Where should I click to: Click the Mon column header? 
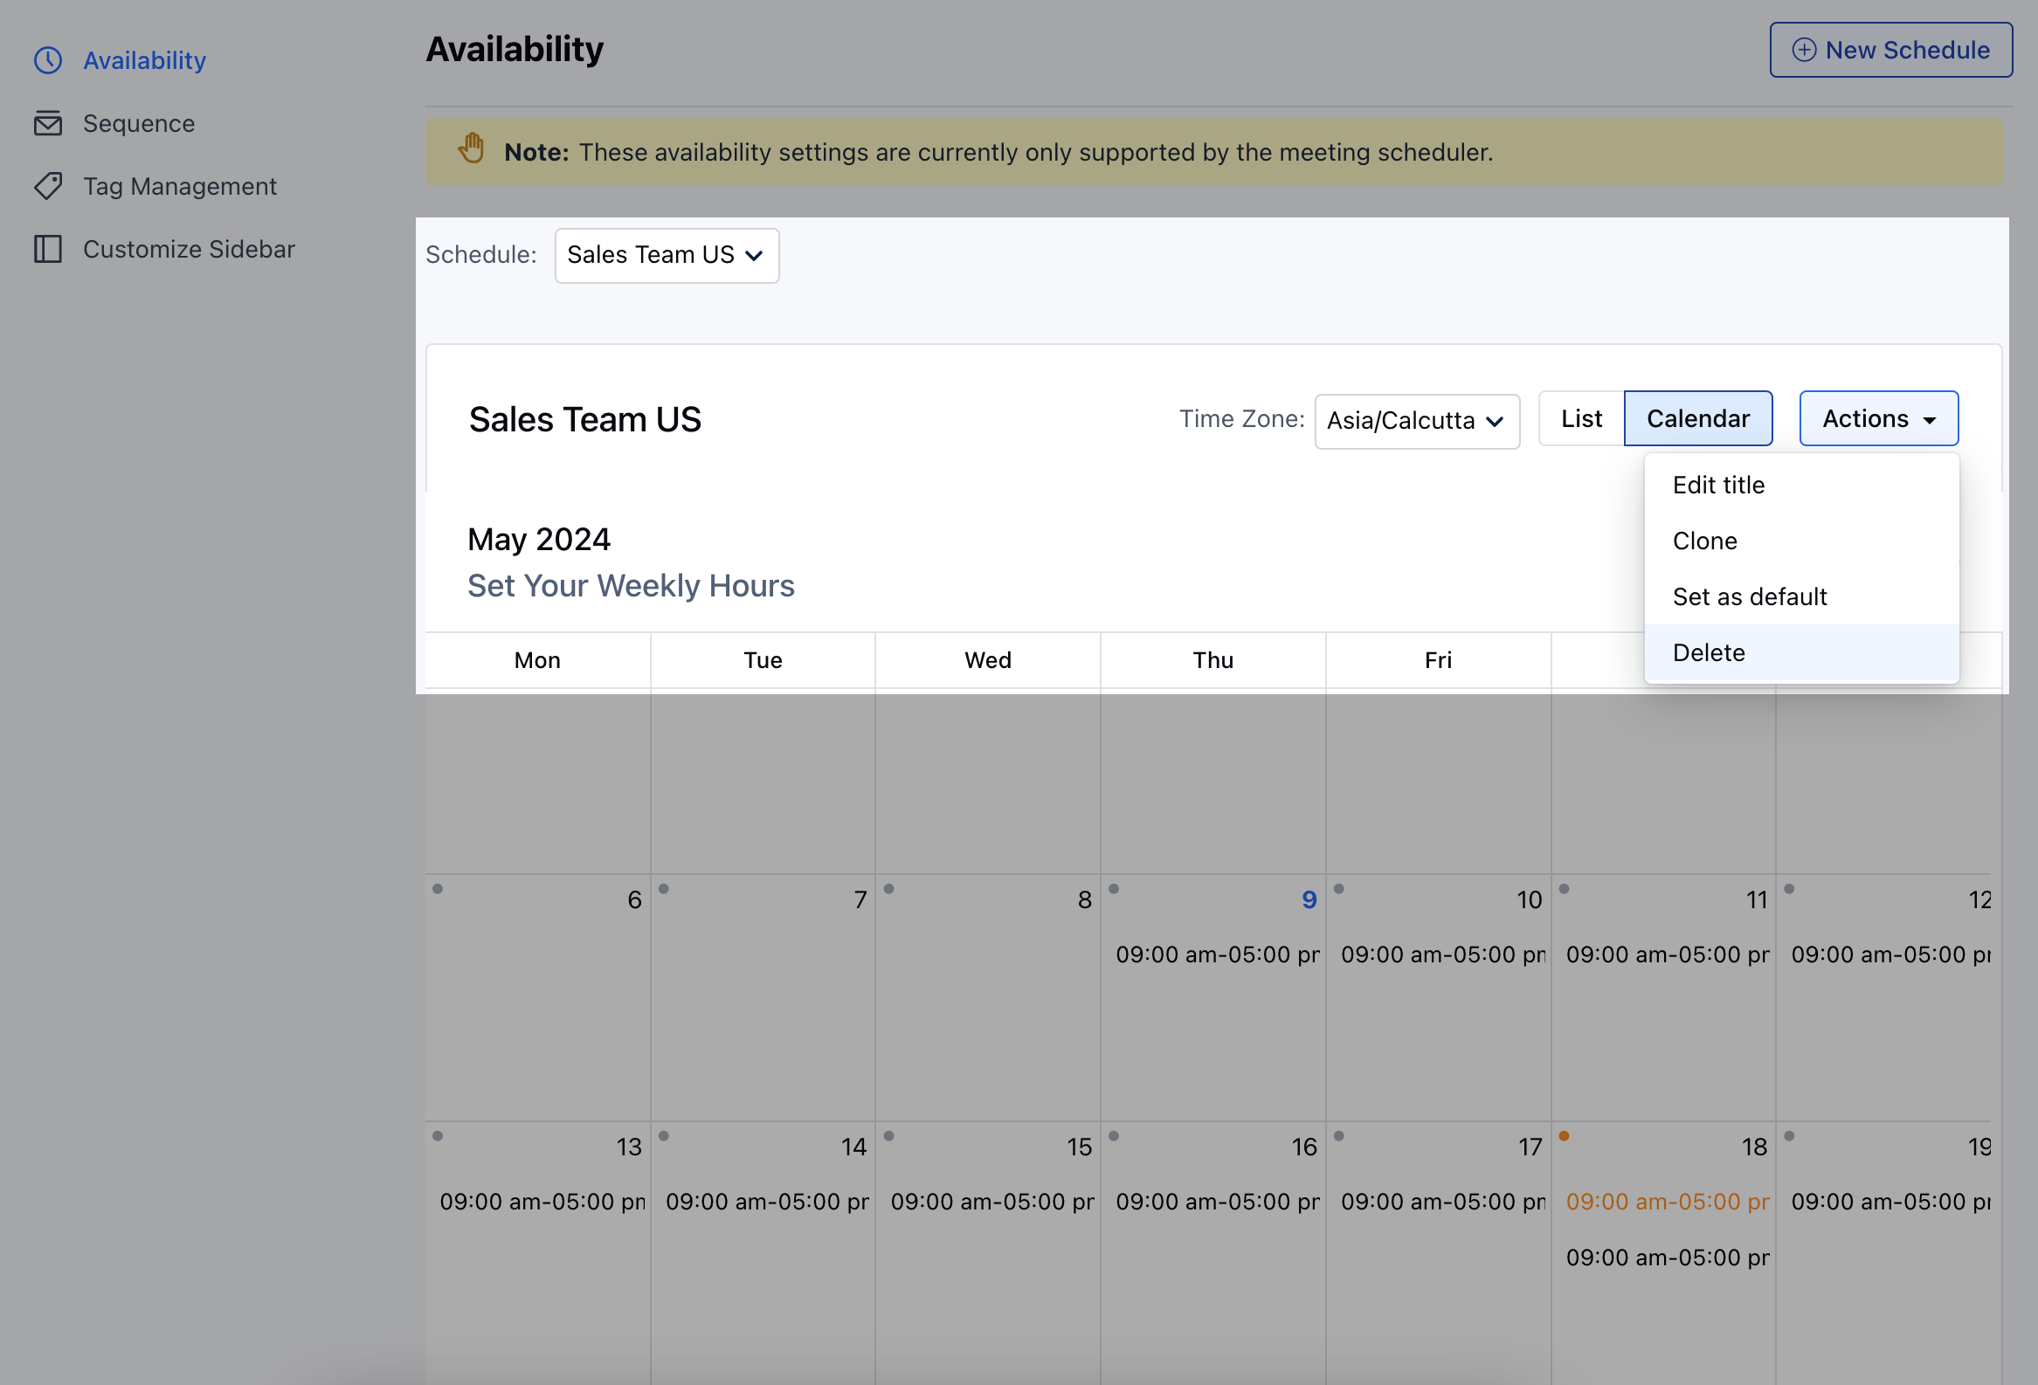pyautogui.click(x=536, y=660)
